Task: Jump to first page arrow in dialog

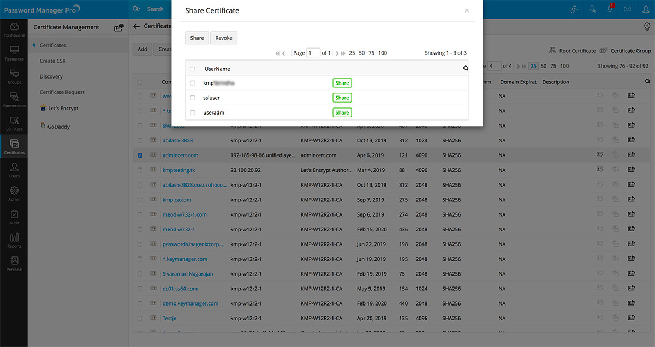Action: pyautogui.click(x=278, y=53)
